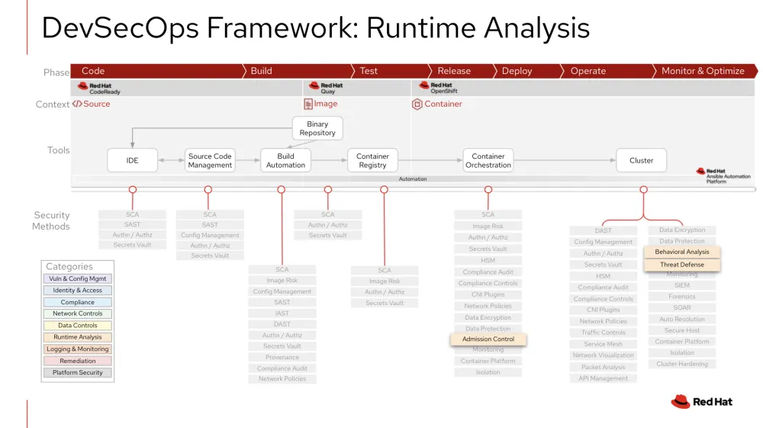The height and width of the screenshot is (428, 763).
Task: Click the highlighted Admission Control method
Action: [x=488, y=339]
